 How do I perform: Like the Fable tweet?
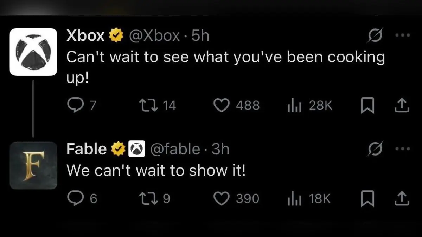coord(222,199)
